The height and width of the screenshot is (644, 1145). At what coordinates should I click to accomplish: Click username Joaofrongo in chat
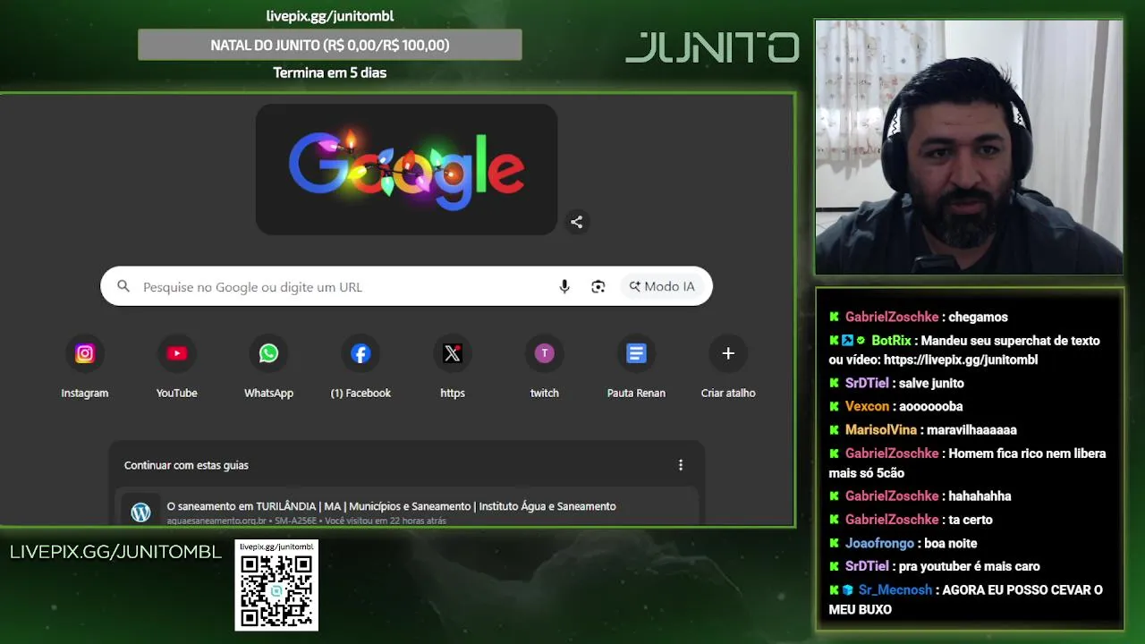[879, 543]
